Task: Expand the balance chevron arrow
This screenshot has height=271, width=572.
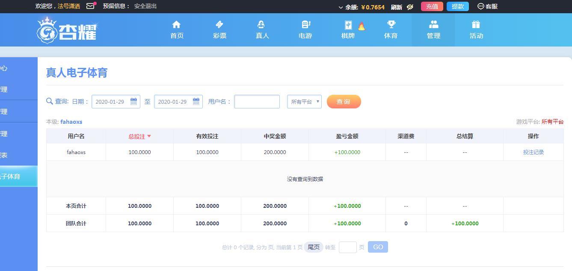Action: 341,7
